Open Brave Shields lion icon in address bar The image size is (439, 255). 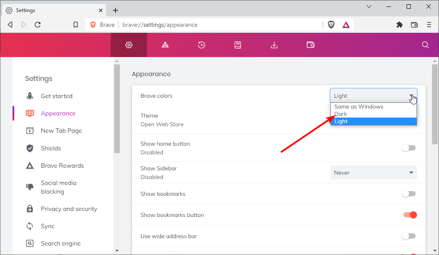coord(331,25)
